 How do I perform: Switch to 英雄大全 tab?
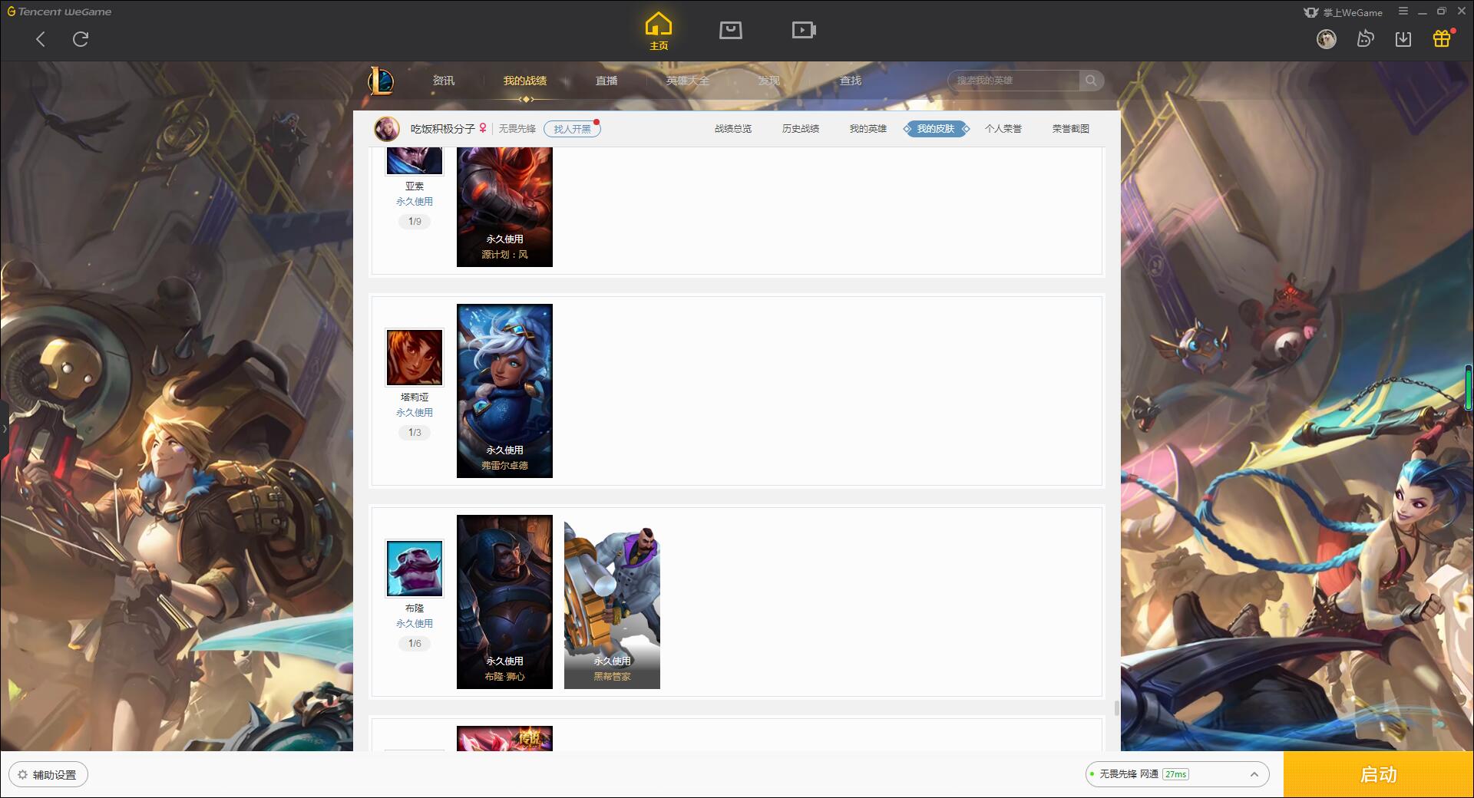coord(688,81)
